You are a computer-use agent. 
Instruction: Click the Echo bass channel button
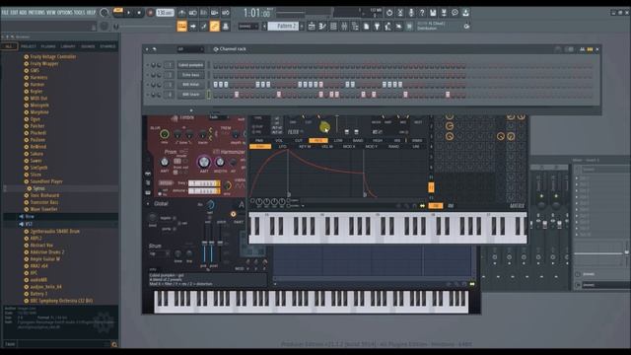pyautogui.click(x=190, y=75)
